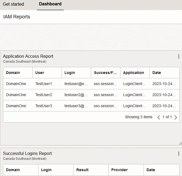Click the IAM Reports heading
The image size is (182, 176).
[x=17, y=17]
